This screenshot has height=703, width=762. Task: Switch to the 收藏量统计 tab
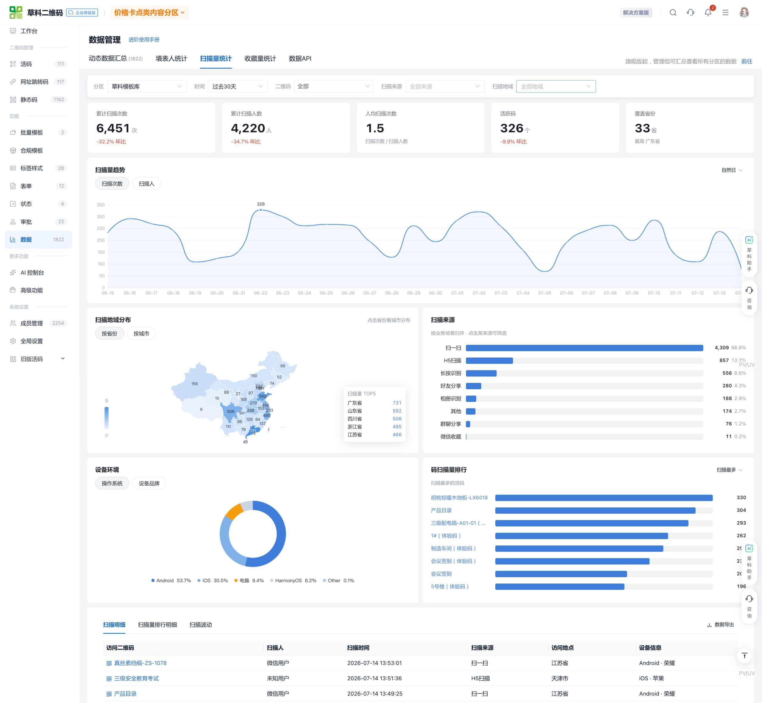[x=260, y=59]
